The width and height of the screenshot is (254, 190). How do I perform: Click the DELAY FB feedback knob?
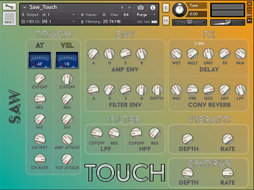coord(225,54)
